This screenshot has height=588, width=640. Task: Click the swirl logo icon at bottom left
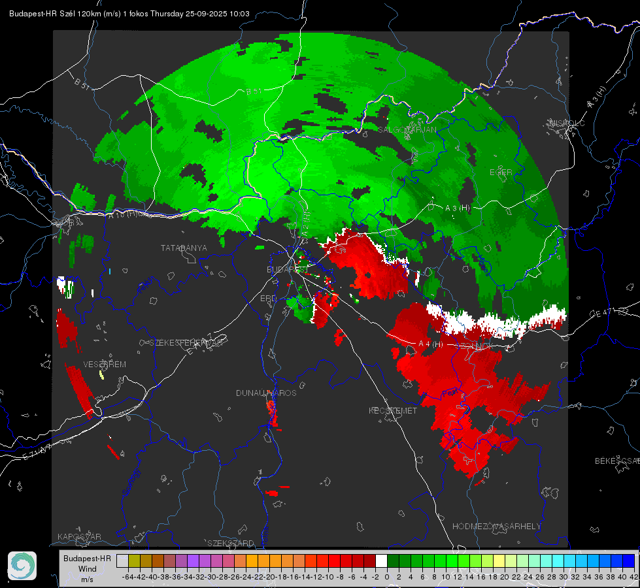click(22, 566)
